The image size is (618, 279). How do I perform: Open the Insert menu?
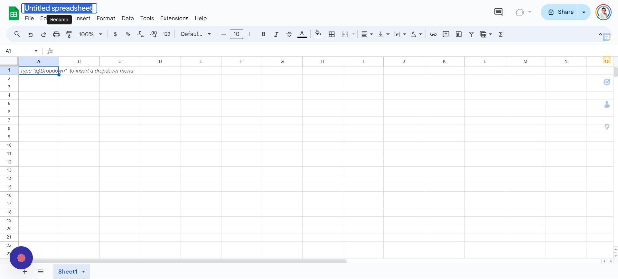coord(83,18)
